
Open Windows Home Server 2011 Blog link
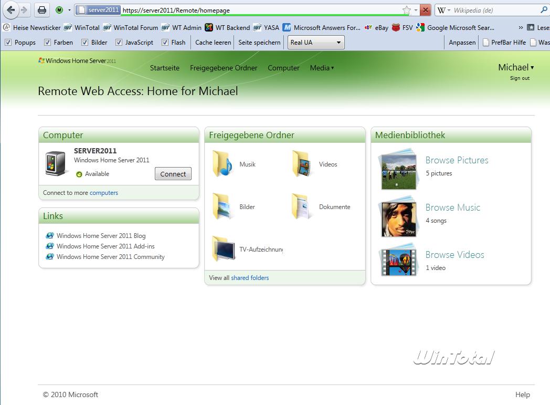tap(101, 235)
